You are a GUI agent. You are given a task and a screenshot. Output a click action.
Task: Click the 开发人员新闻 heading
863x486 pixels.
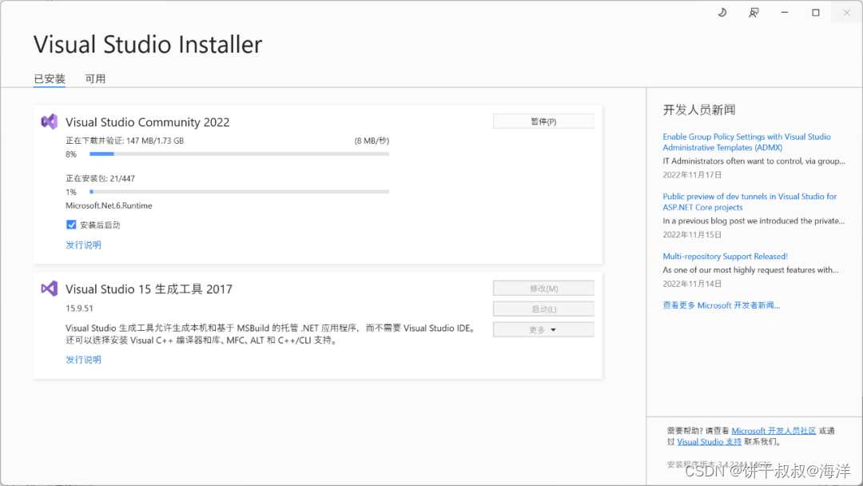[699, 110]
